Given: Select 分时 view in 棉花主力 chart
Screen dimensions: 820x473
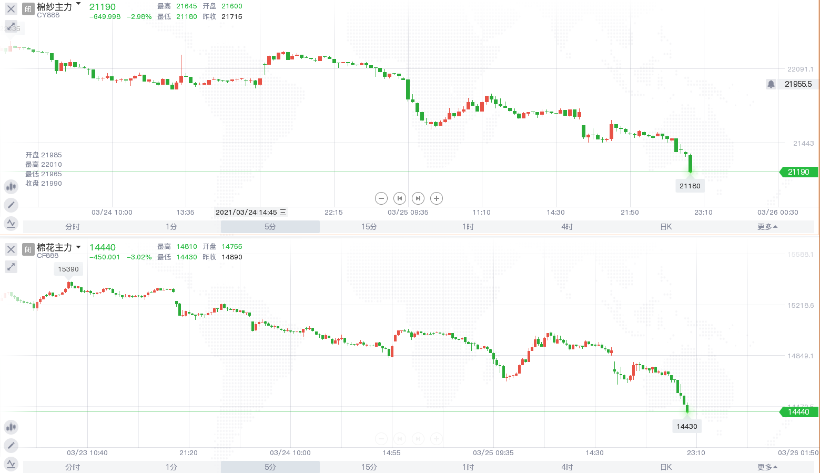Looking at the screenshot, I should point(73,467).
